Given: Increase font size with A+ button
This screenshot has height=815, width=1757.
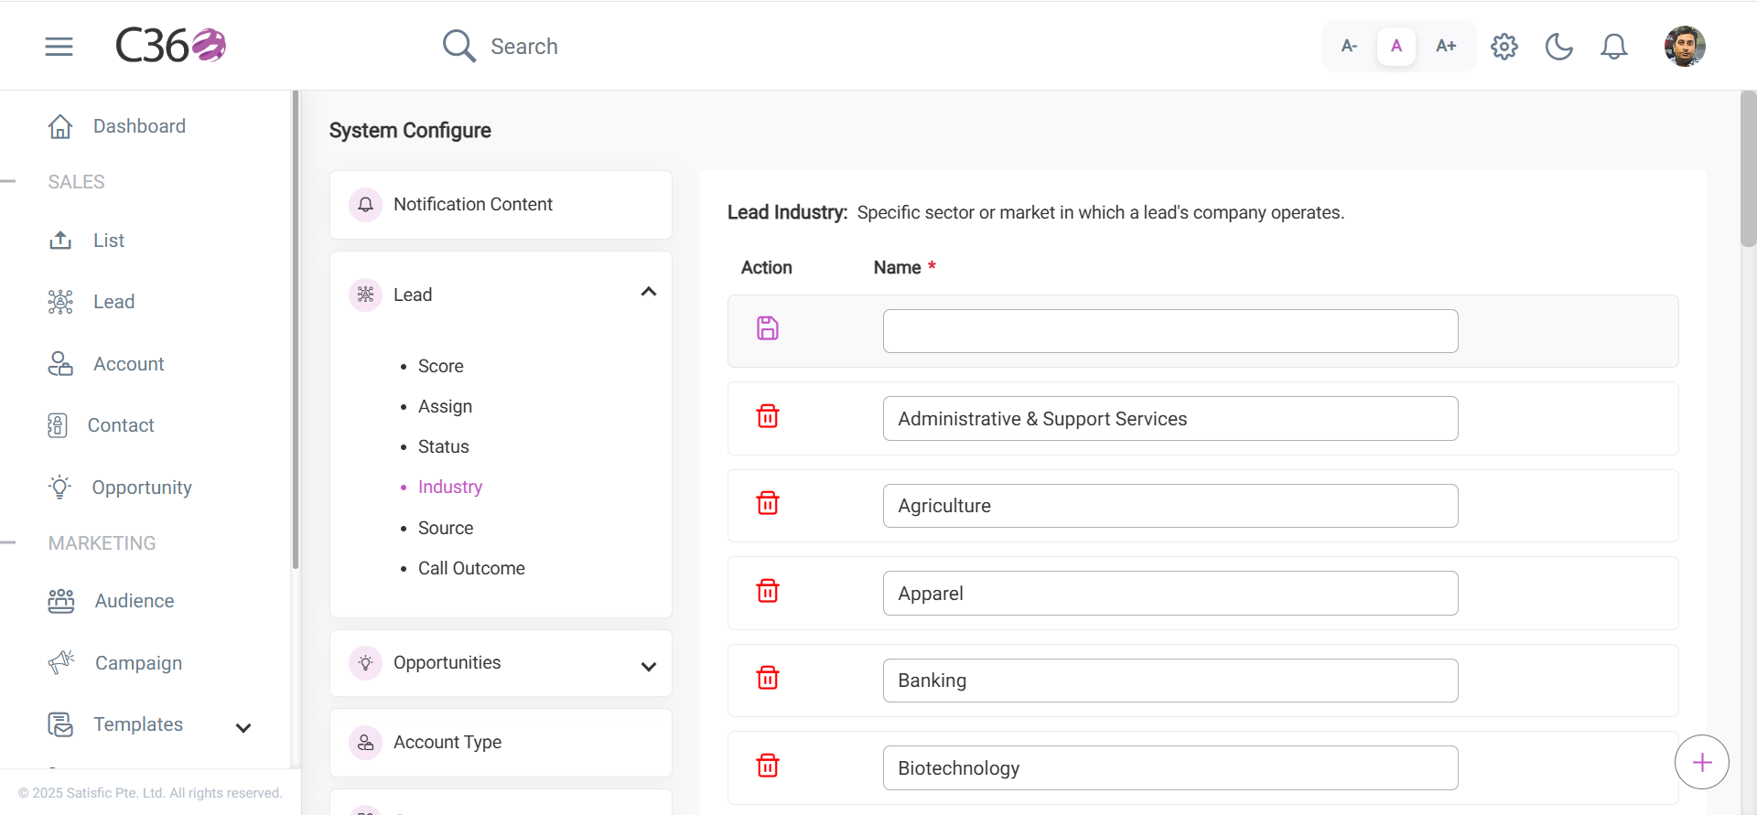Looking at the screenshot, I should (x=1446, y=46).
